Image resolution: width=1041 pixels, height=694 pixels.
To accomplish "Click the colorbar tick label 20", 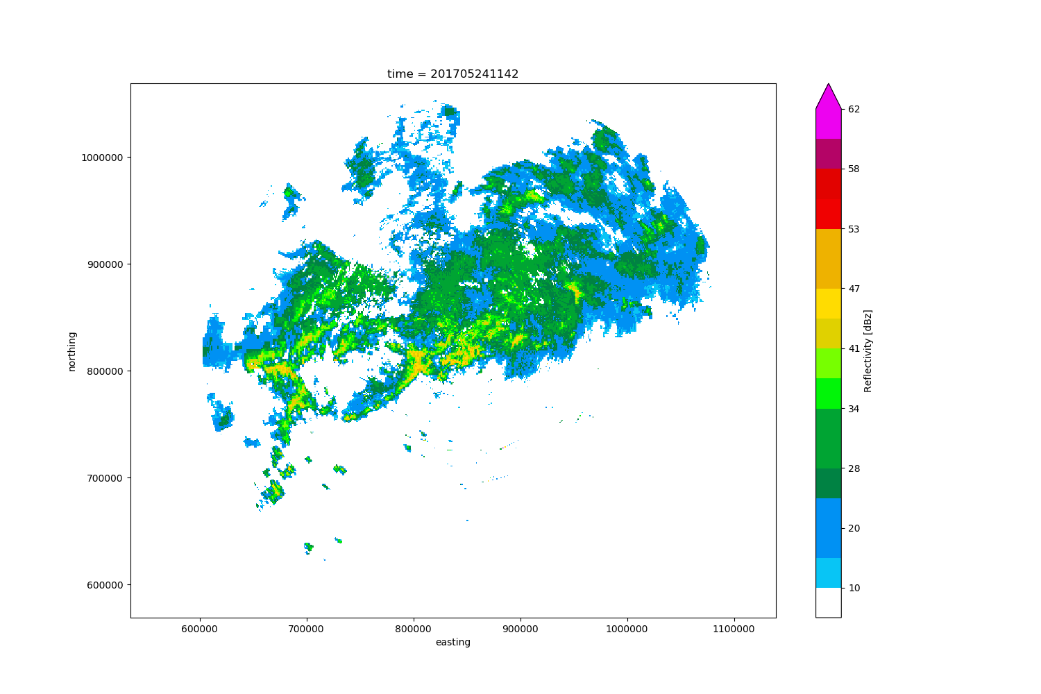I will (x=854, y=528).
